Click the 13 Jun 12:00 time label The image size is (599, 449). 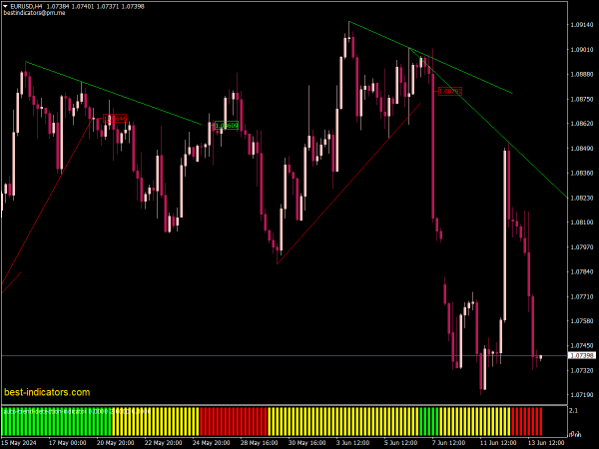(x=546, y=443)
